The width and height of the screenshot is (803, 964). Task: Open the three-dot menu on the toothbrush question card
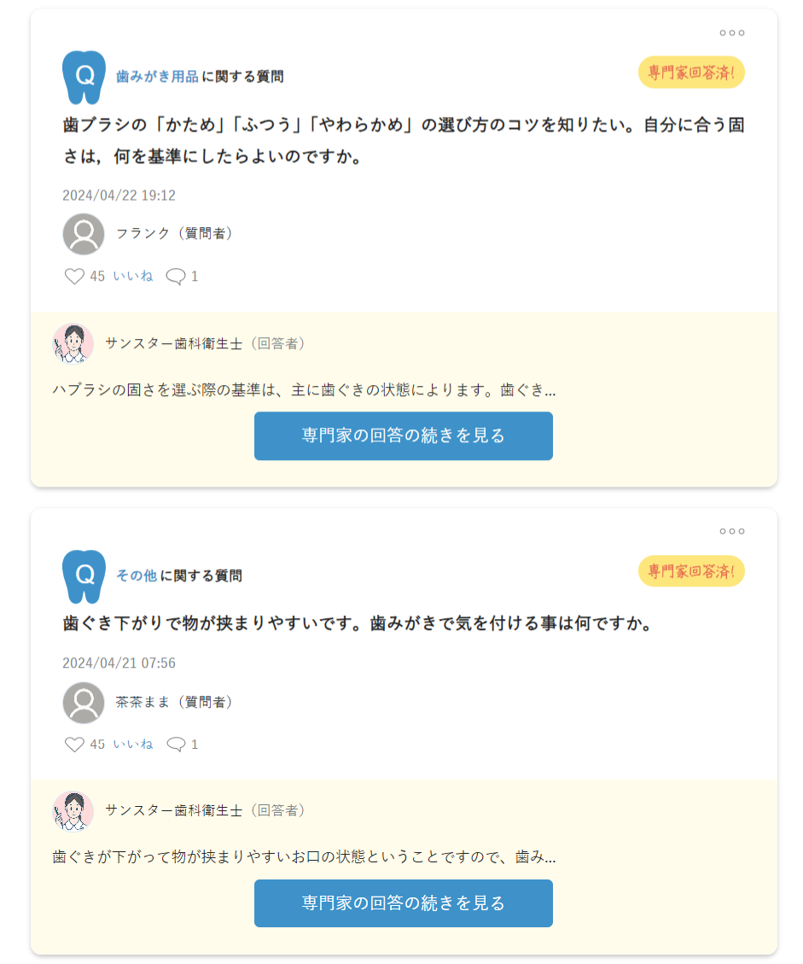(731, 32)
